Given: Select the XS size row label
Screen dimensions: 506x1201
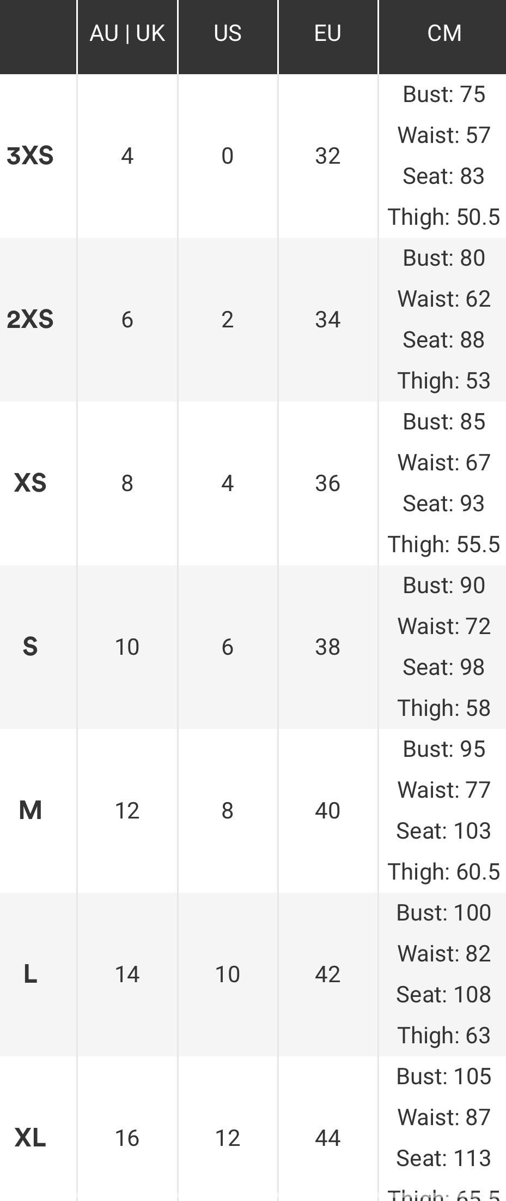Looking at the screenshot, I should [30, 483].
